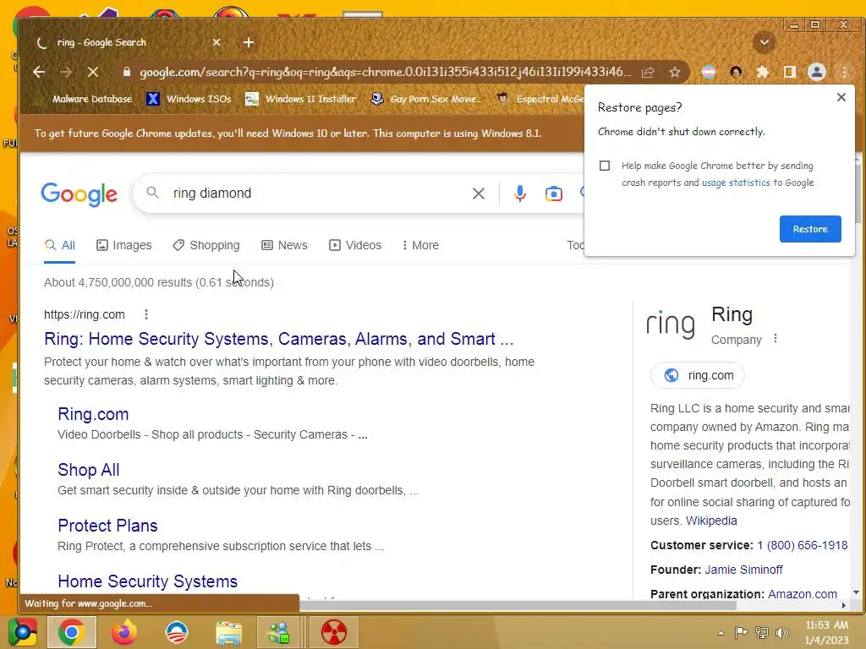This screenshot has width=866, height=649.
Task: Start voice search with the microphone
Action: [520, 194]
